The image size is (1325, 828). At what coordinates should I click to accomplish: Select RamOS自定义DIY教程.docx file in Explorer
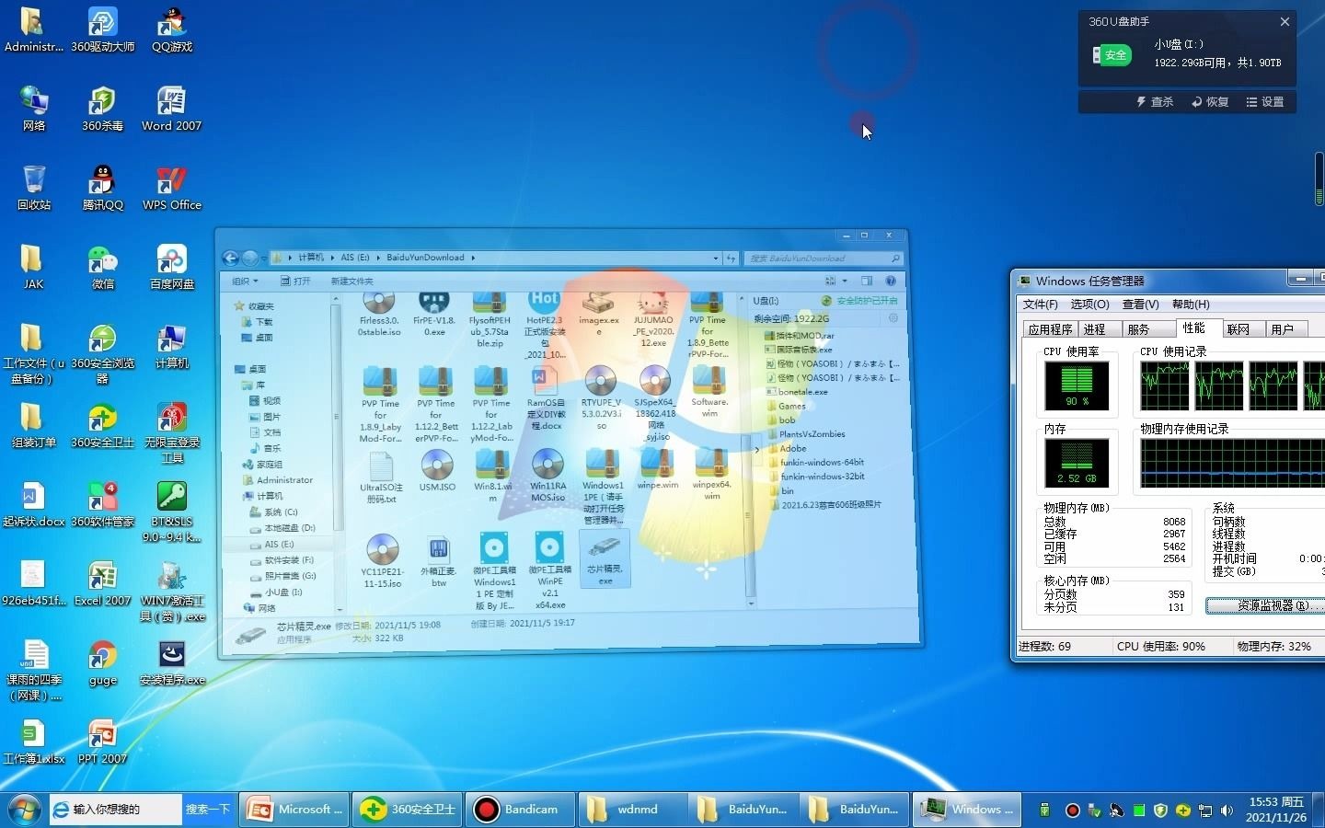pos(545,400)
